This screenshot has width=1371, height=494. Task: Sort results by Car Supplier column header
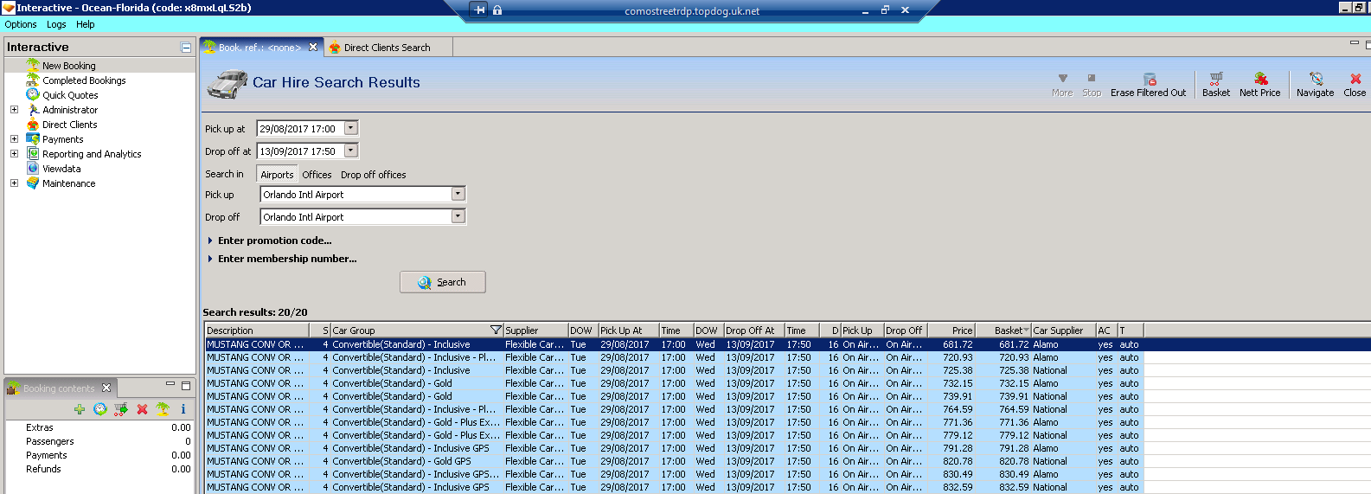click(x=1063, y=330)
